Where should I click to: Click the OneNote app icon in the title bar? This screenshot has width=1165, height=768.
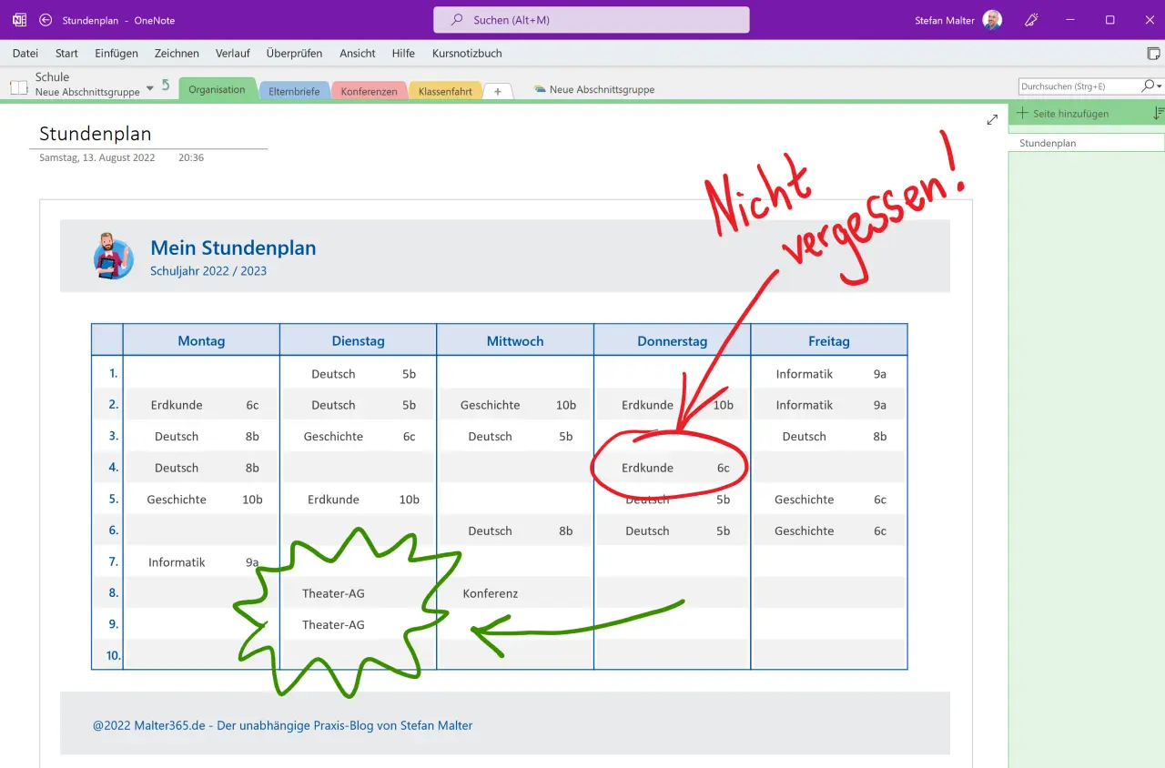(x=18, y=20)
